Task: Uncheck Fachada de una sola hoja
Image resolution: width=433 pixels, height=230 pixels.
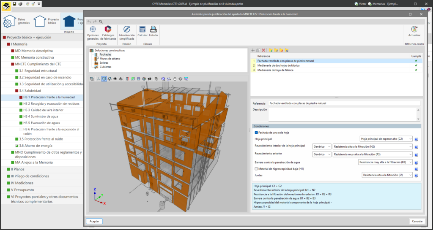Action: (x=256, y=133)
